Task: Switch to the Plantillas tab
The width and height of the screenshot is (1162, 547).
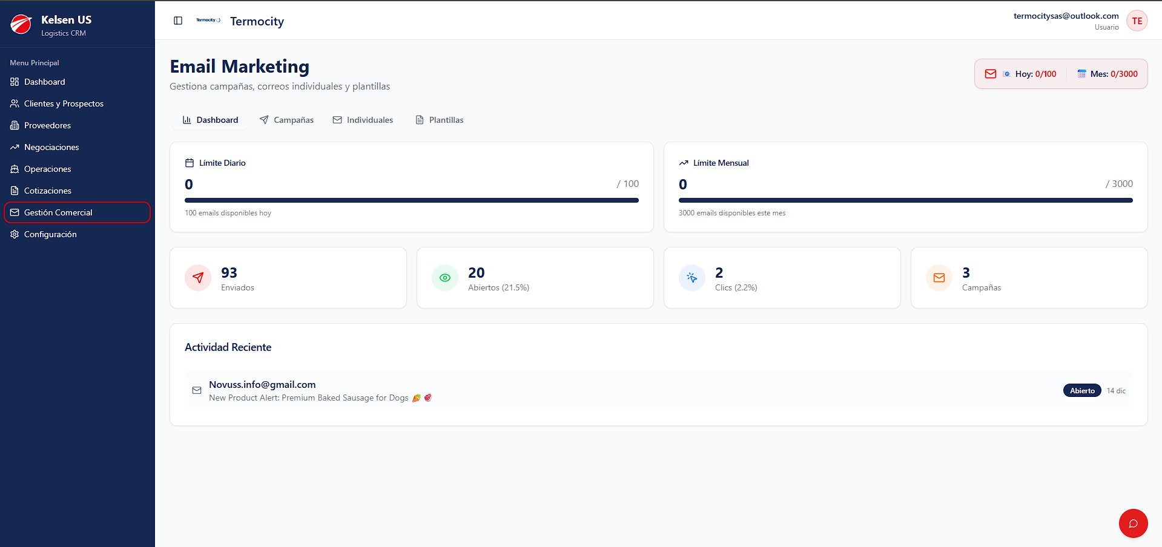Action: [x=439, y=120]
